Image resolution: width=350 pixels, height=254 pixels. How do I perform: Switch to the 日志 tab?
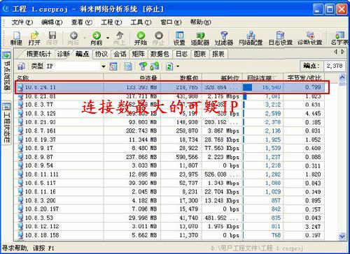(181, 54)
